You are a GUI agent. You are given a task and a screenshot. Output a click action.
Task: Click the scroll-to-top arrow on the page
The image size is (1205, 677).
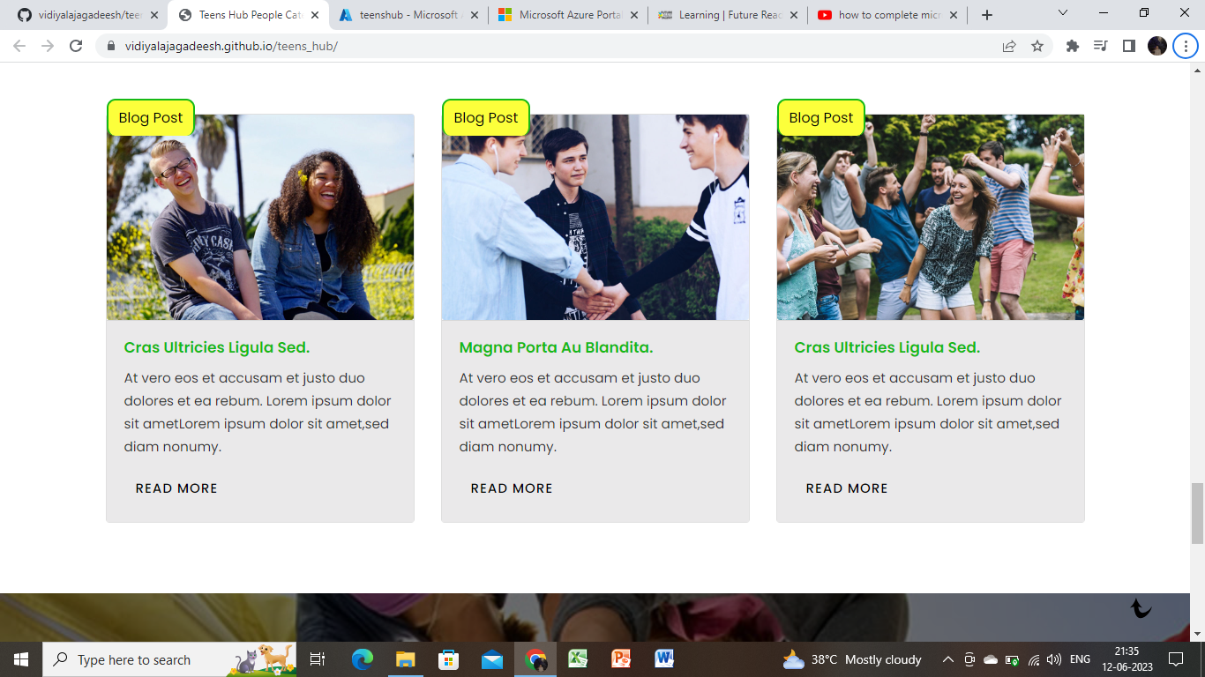[1141, 609]
